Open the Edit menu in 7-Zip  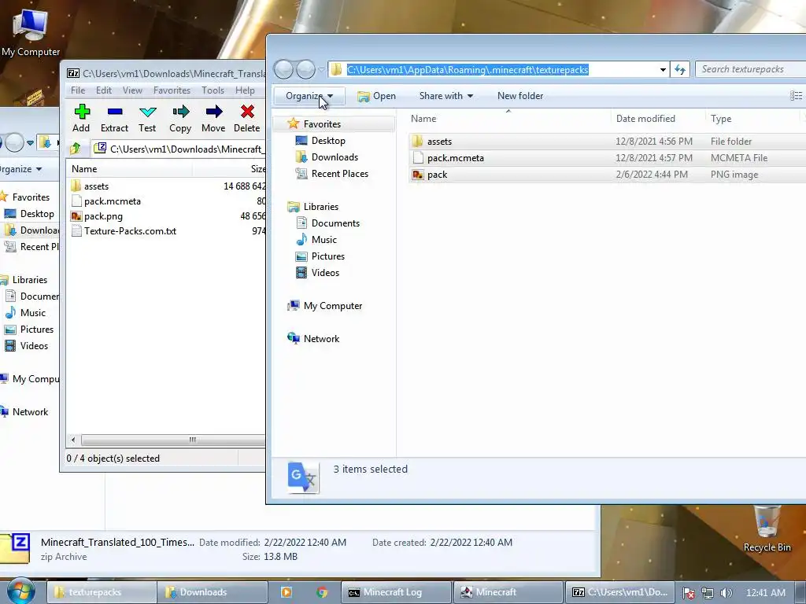104,90
